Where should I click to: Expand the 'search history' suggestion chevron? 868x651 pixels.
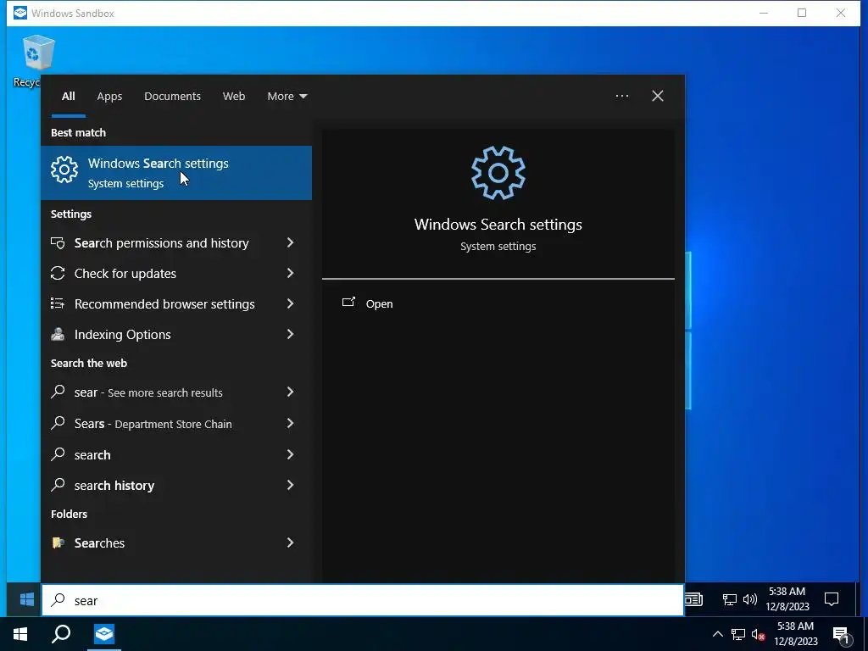[290, 485]
